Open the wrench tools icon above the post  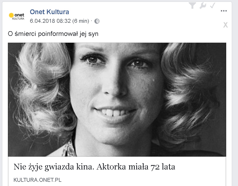203,6
